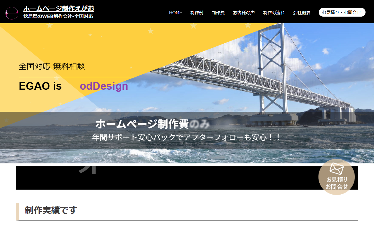The image size is (374, 233).
Task: Click the EGAO is odDesign headline
Action: [x=73, y=86]
